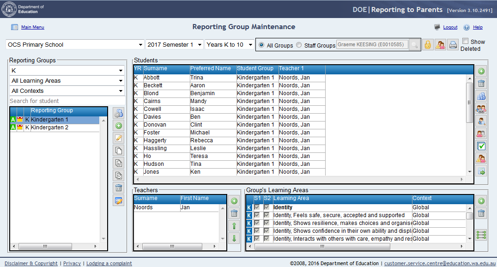Add a learning area with green plus icon
Viewport: 497px width, 267px height.
(481, 201)
